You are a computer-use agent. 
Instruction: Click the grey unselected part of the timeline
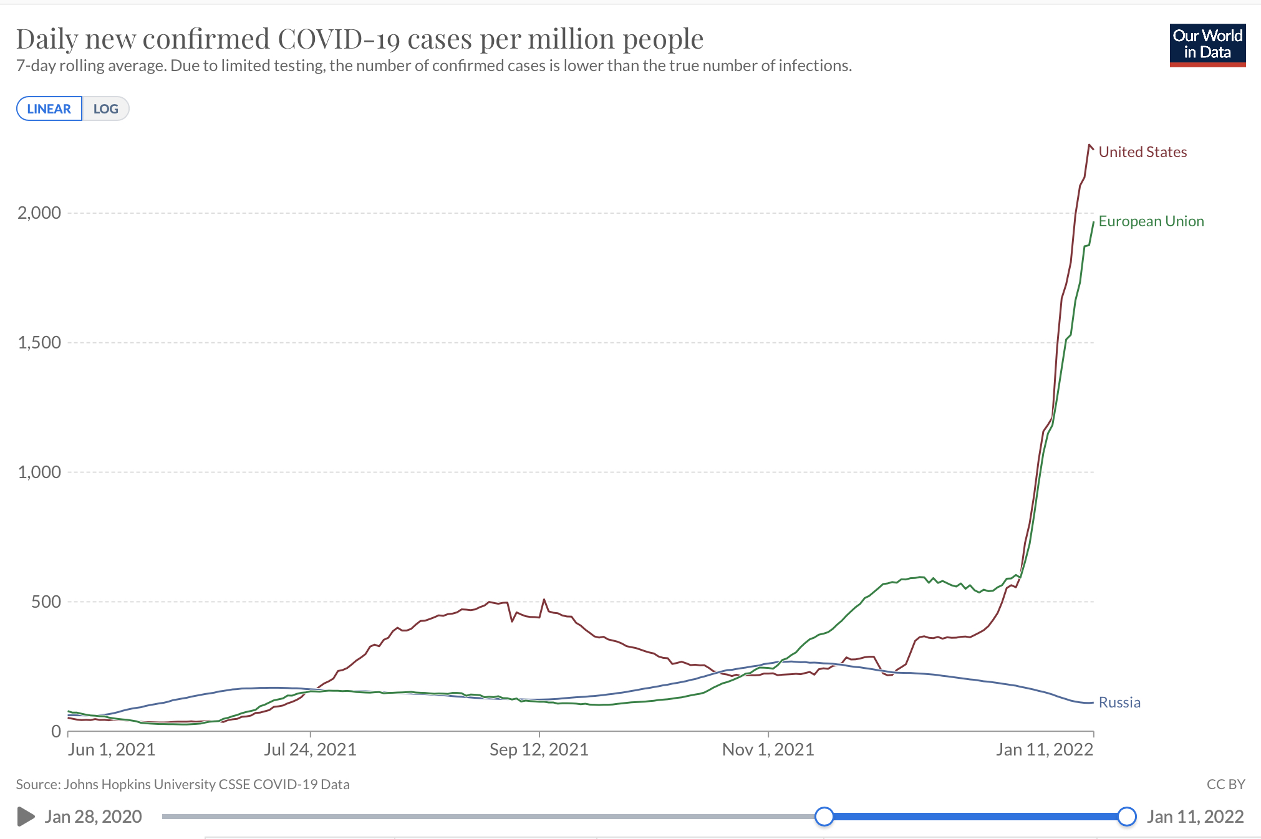(x=486, y=816)
